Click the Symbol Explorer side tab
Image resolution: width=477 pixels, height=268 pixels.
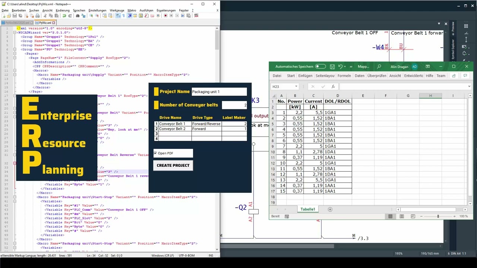(453, 49)
